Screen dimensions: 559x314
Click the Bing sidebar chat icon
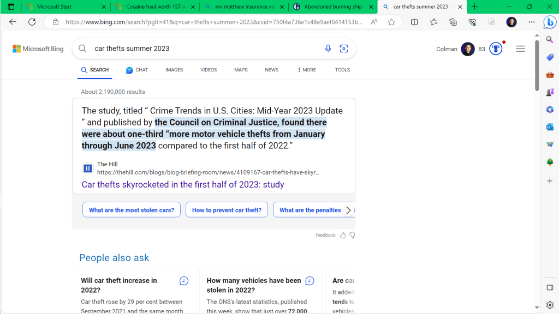tap(549, 22)
